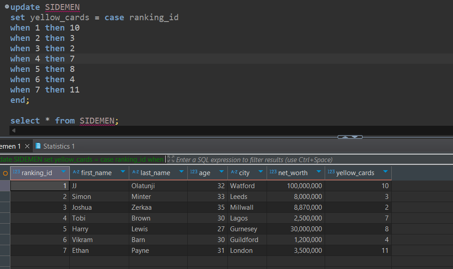The width and height of the screenshot is (453, 269).
Task: Select the last name cell Minter
Action: point(159,197)
